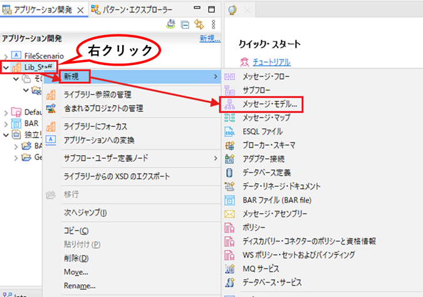Click the envelope icon beside メッセージ・アセンブリー
Image resolution: width=423 pixels, height=297 pixels.
229,214
